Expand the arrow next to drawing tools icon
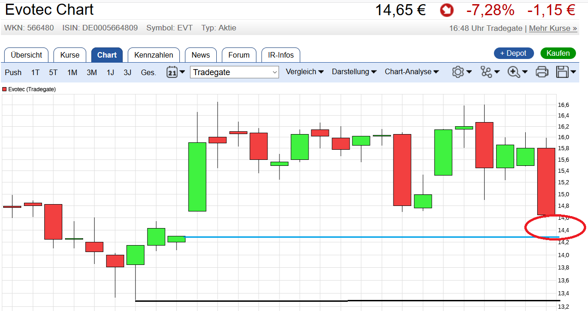588x311 pixels. [x=497, y=72]
